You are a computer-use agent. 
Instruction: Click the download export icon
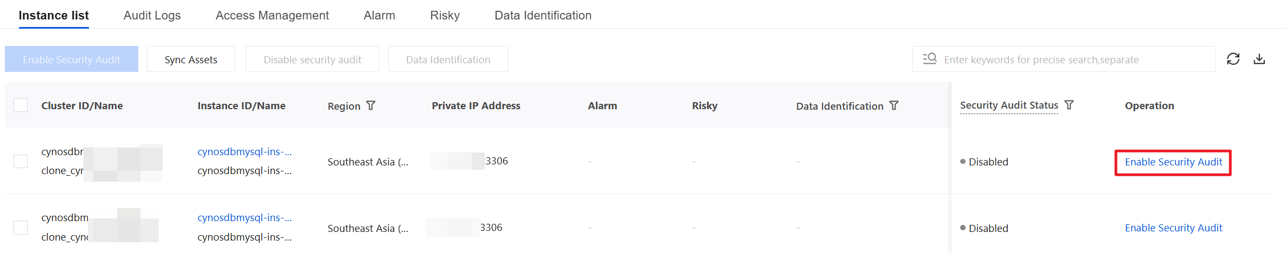1259,59
